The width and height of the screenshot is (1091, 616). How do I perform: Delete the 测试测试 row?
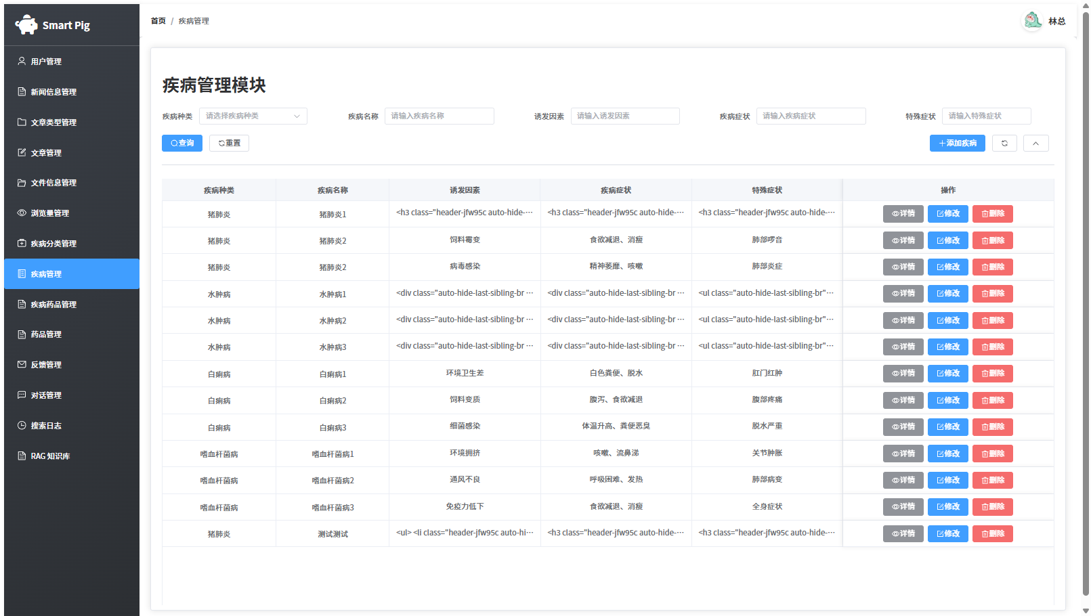[x=993, y=533]
